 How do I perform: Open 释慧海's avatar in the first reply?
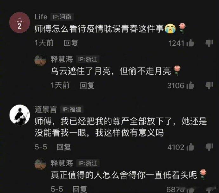[40, 60]
